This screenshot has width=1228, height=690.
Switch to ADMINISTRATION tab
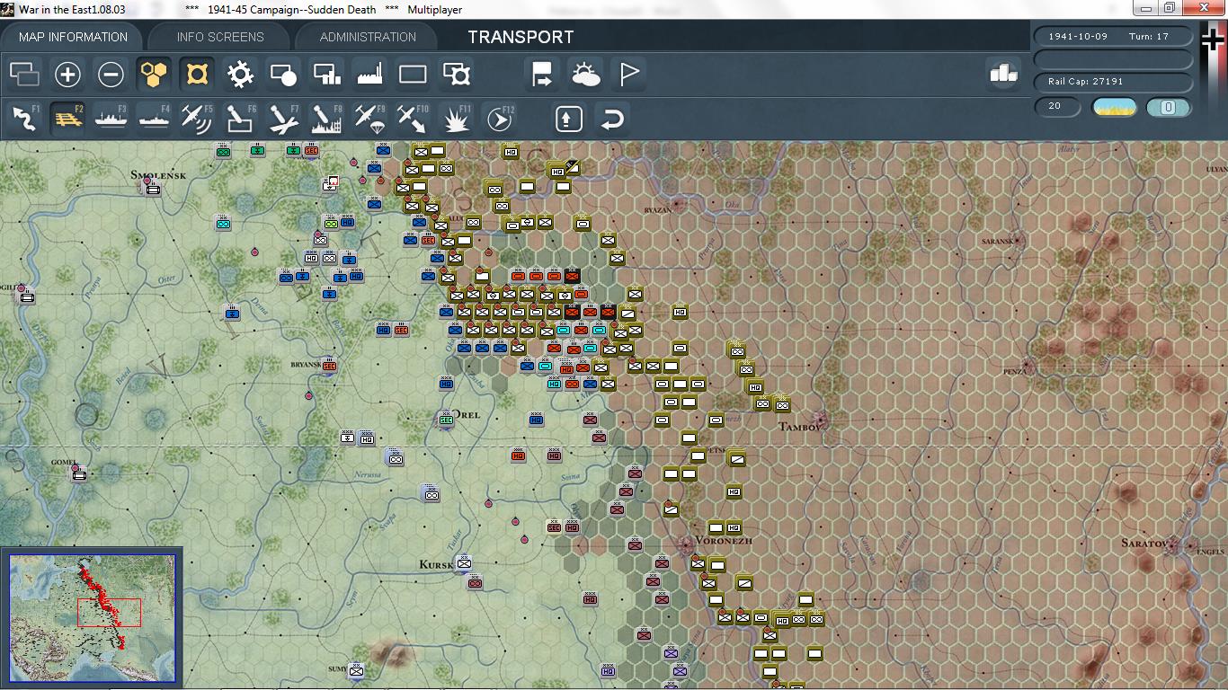(368, 37)
